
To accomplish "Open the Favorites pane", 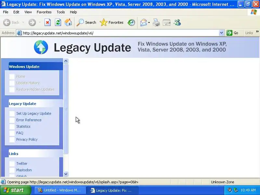I will coord(111,22).
